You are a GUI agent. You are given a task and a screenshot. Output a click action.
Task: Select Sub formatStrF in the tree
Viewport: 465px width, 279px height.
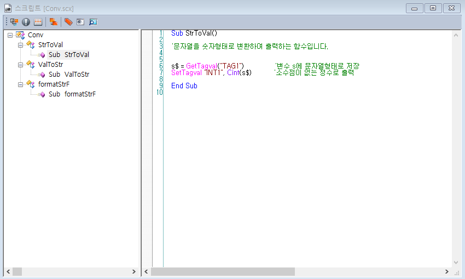(x=72, y=94)
